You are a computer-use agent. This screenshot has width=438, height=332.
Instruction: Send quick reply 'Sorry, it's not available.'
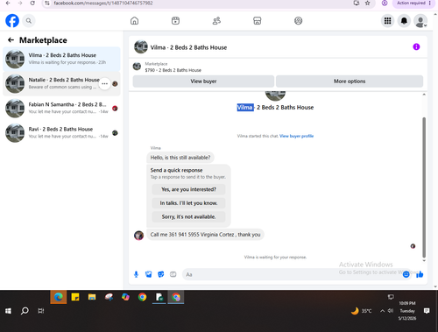(188, 216)
